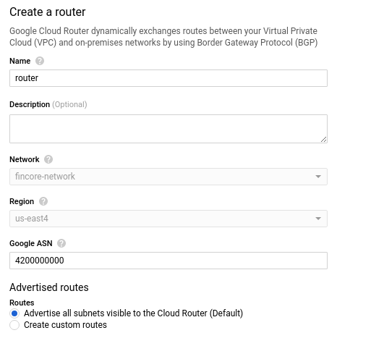384x346 pixels.
Task: Click the Google Cloud Router description paragraph
Action: (163, 37)
